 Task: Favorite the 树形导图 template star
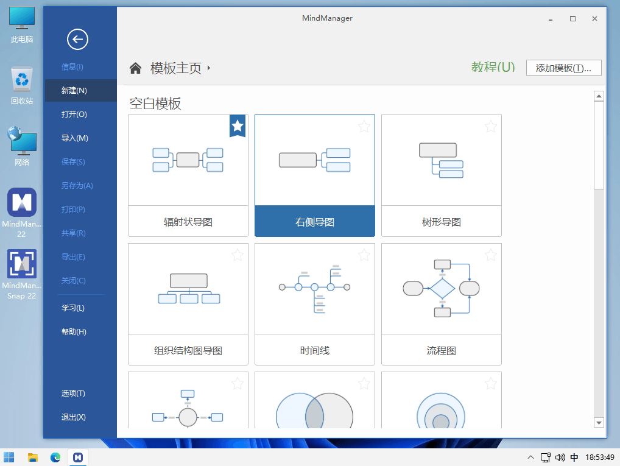[x=491, y=127]
